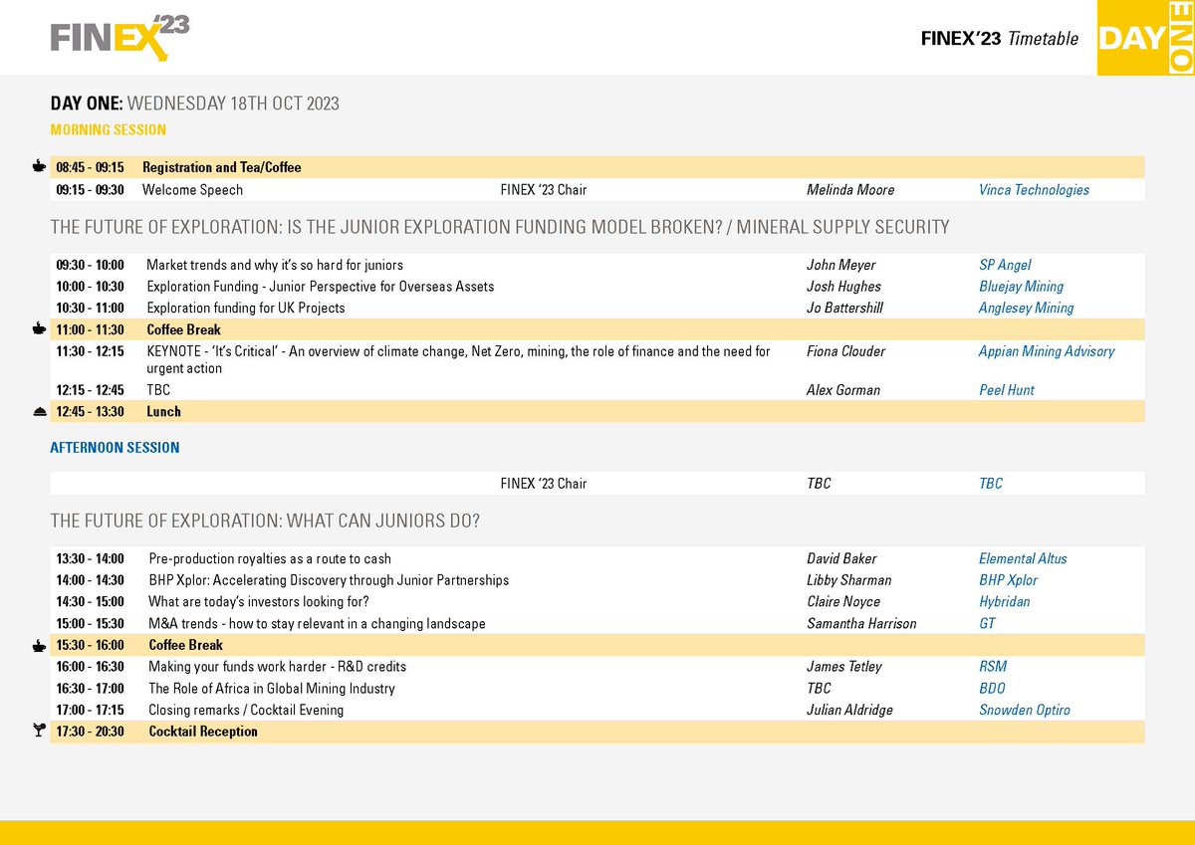Image resolution: width=1195 pixels, height=845 pixels.
Task: Open the RSM link
Action: [x=993, y=667]
